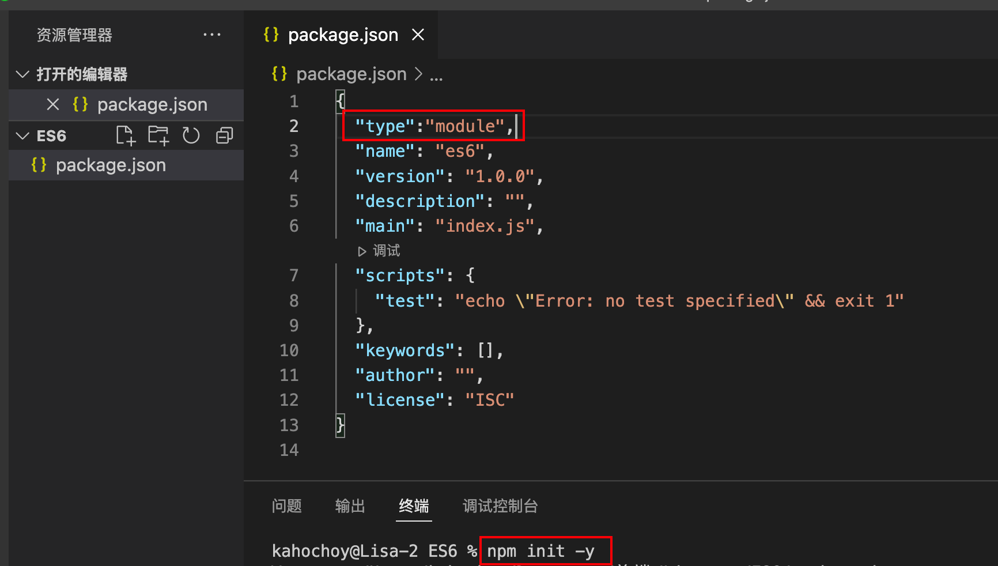Select package.json in open editors list
The image size is (998, 566).
(x=126, y=104)
